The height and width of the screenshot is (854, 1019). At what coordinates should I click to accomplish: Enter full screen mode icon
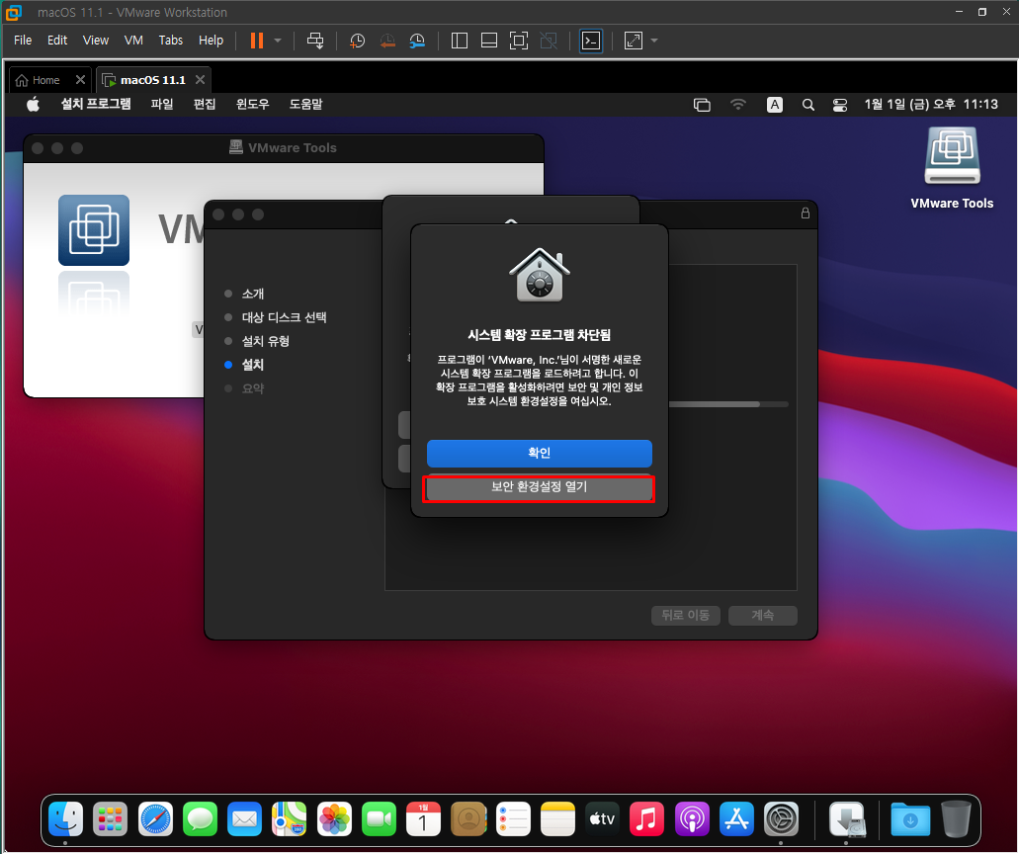point(519,41)
